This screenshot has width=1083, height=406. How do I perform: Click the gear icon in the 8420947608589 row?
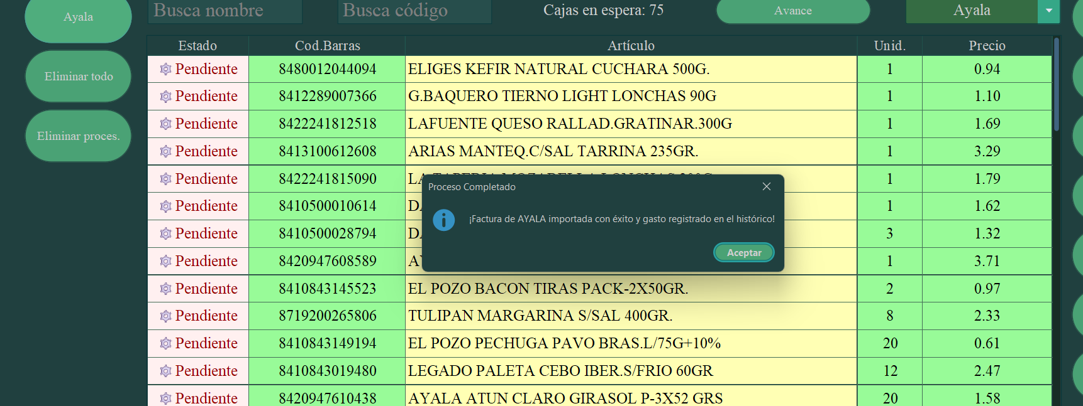[165, 261]
